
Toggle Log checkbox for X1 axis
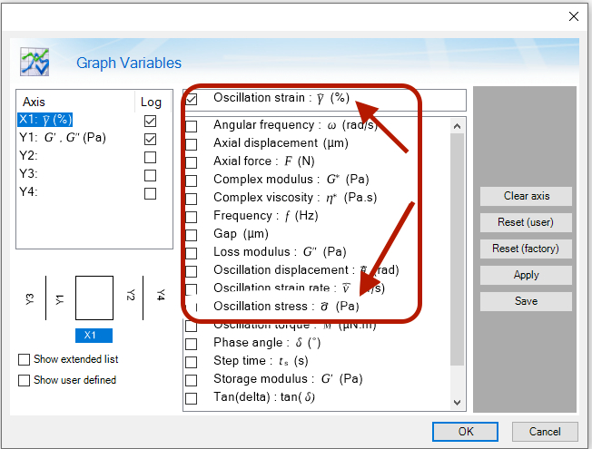150,121
